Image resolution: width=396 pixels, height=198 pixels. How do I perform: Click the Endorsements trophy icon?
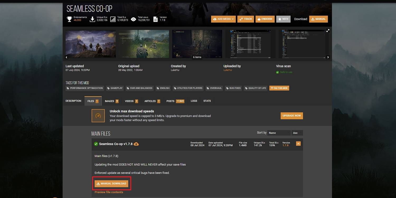point(69,19)
